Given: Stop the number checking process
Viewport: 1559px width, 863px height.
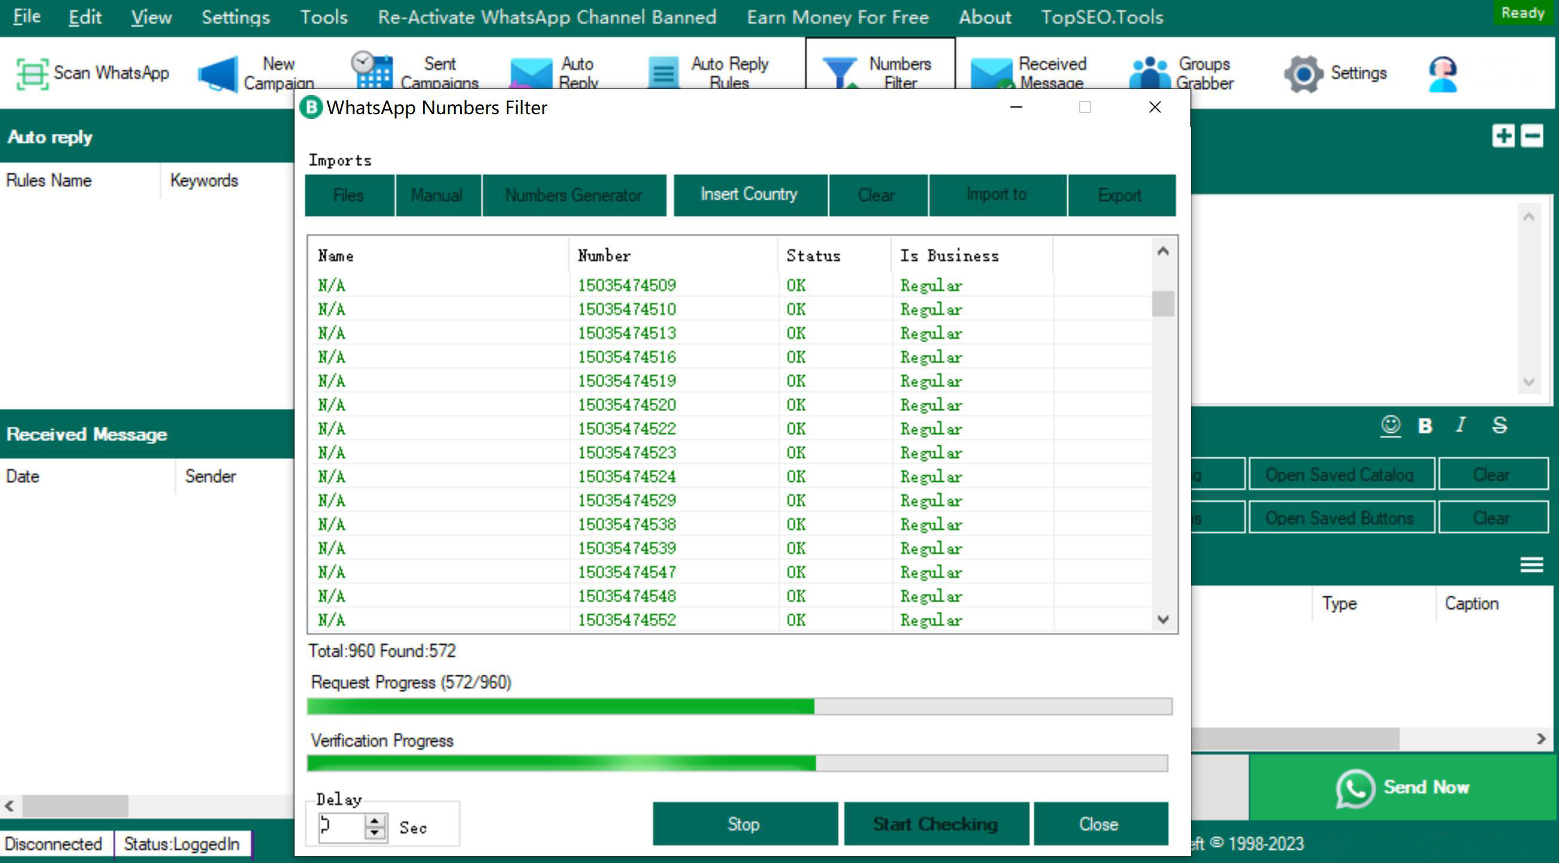Looking at the screenshot, I should (745, 824).
